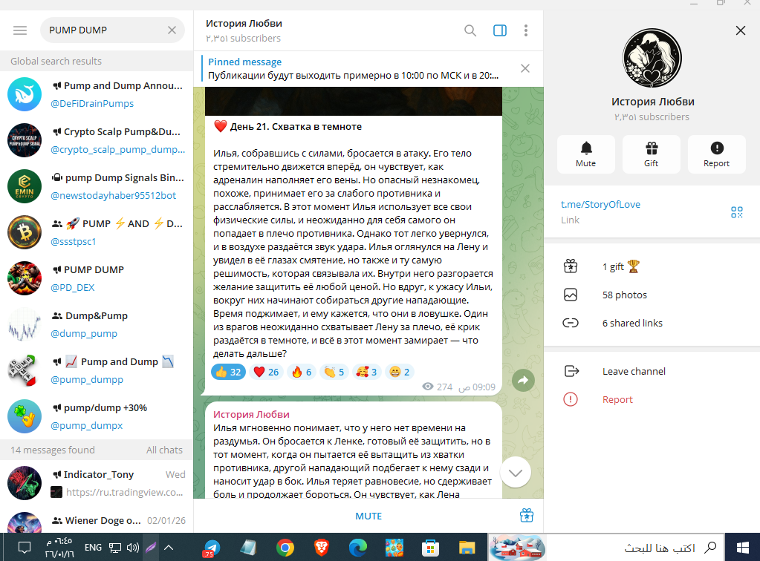This screenshot has width=760, height=561.
Task: Open the Indicator_Tony message result
Action: [x=97, y=483]
